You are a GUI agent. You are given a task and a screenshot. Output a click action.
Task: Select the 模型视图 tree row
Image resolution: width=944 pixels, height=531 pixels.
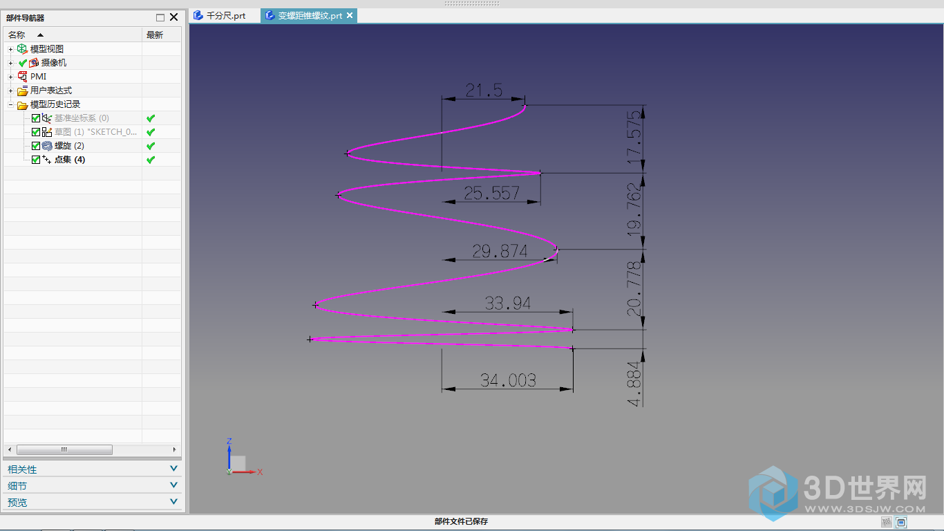click(x=92, y=49)
